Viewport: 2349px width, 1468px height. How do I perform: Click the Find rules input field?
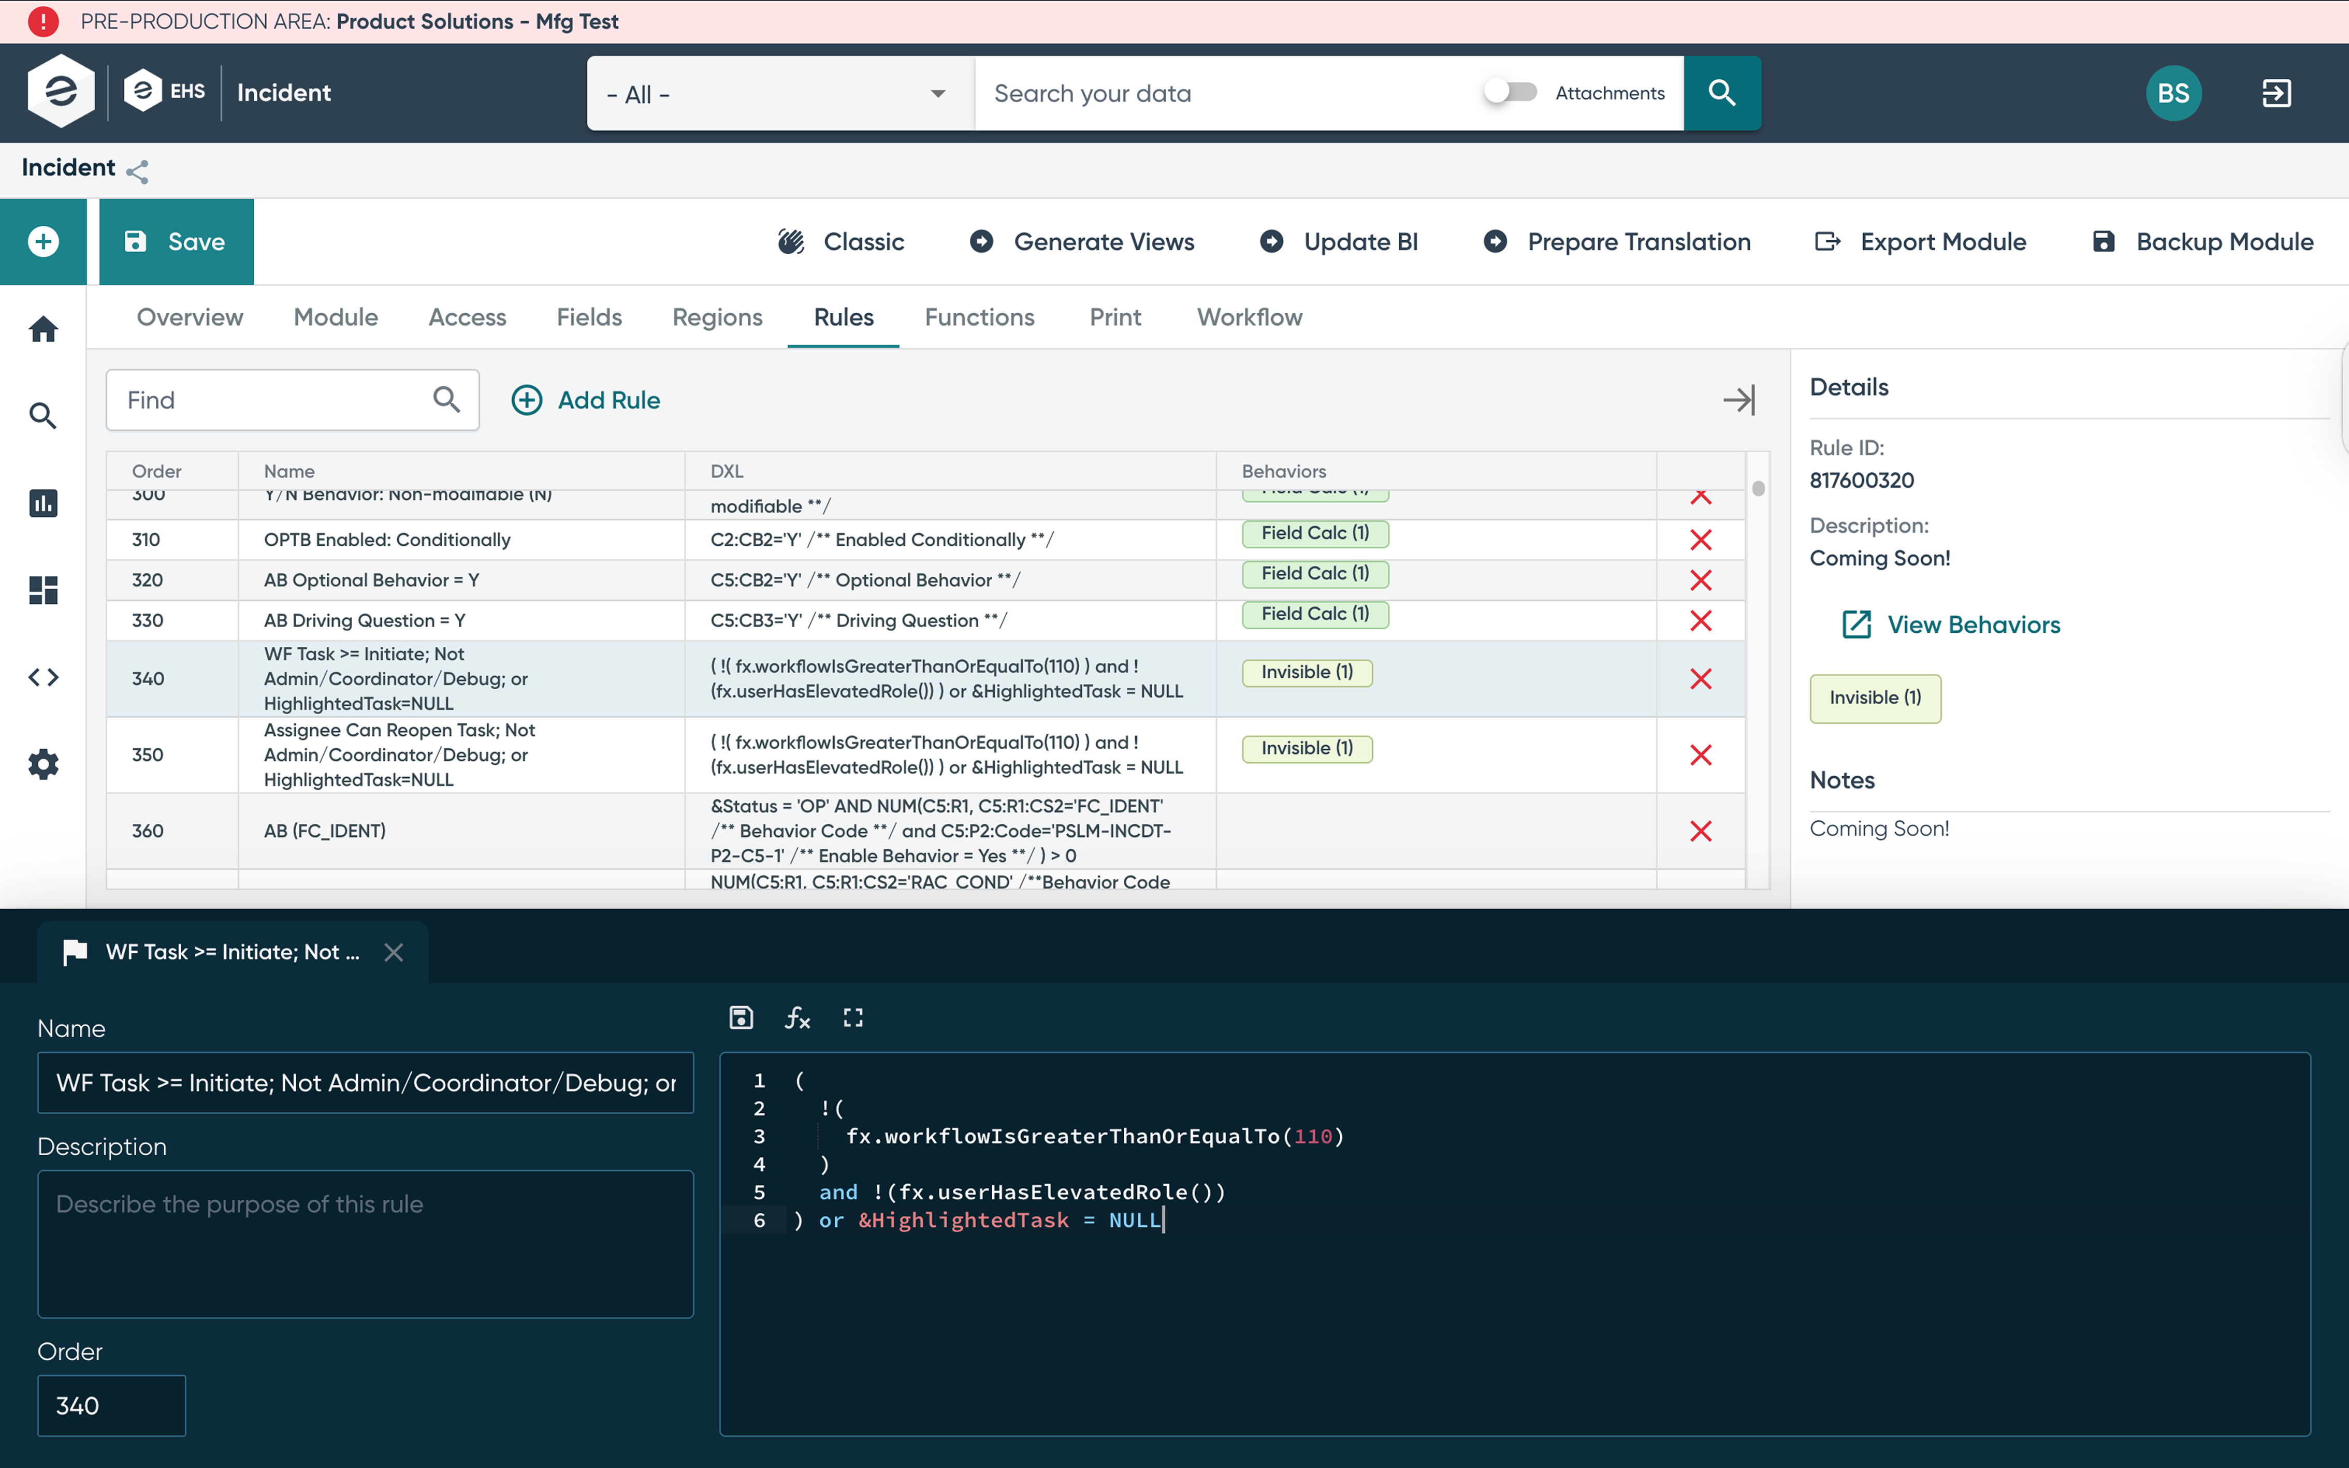coord(291,400)
